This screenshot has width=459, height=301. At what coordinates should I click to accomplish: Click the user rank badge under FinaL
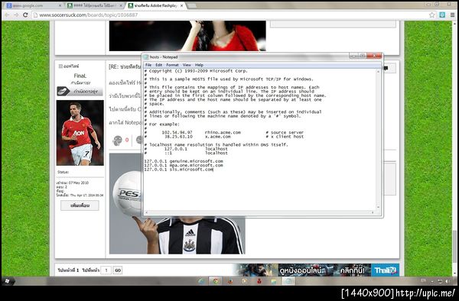[80, 91]
